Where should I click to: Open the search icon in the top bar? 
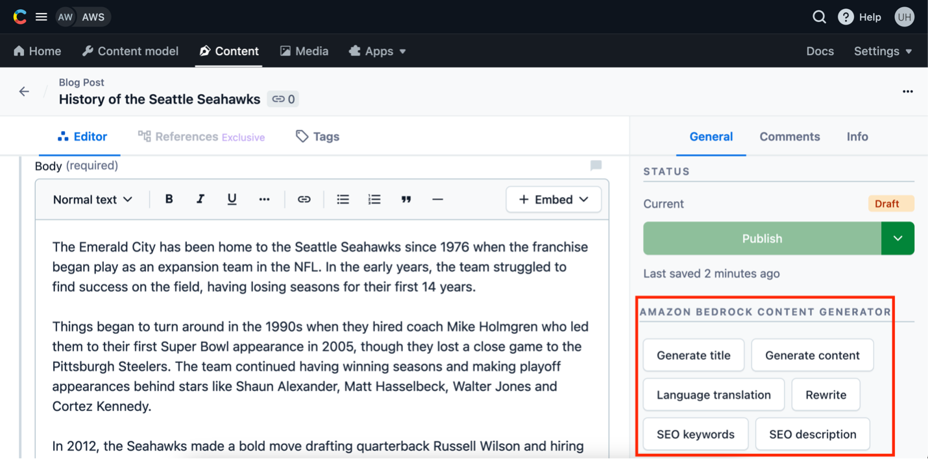pos(819,17)
